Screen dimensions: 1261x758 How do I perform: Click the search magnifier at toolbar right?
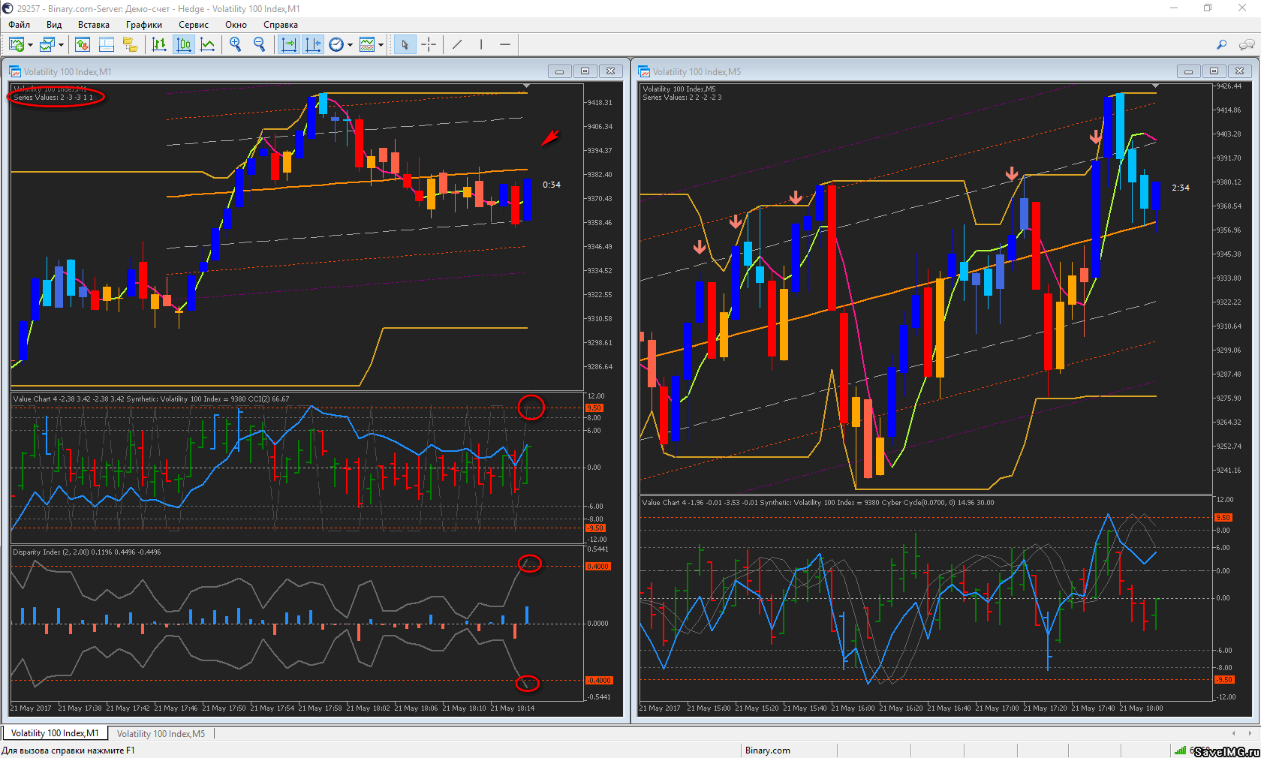(x=1221, y=45)
